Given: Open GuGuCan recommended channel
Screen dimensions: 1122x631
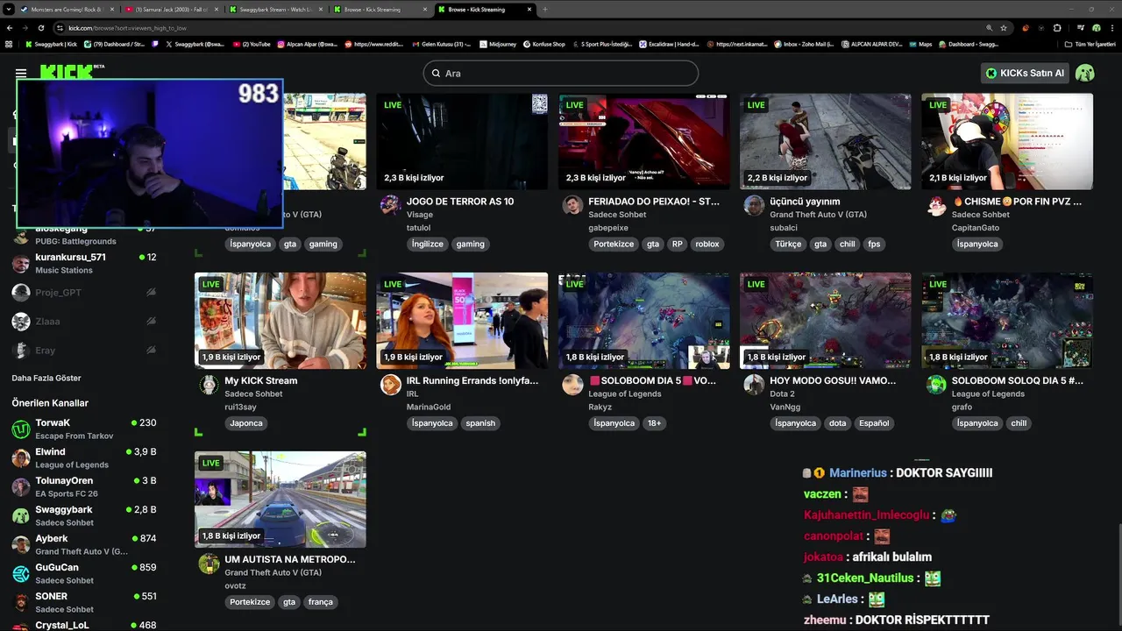Looking at the screenshot, I should tap(84, 573).
